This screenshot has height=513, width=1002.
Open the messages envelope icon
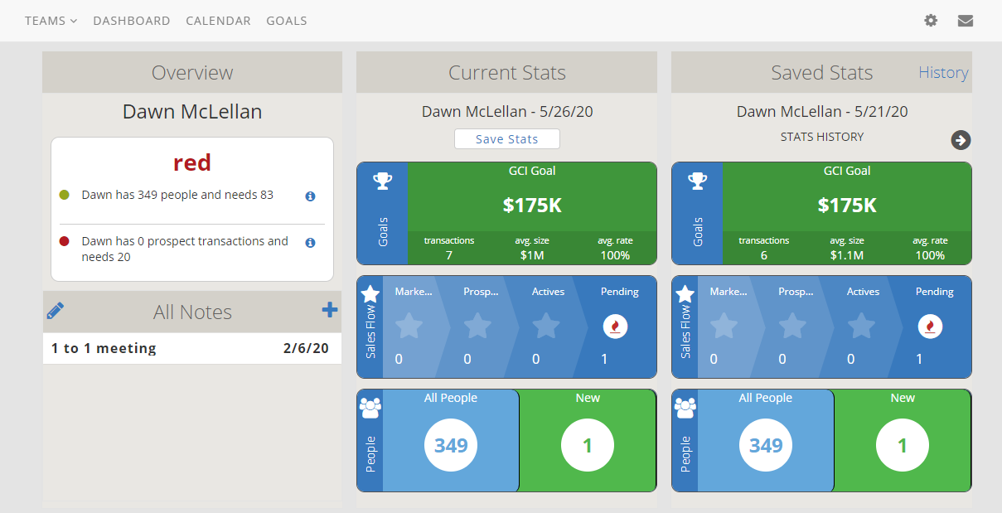coord(965,21)
